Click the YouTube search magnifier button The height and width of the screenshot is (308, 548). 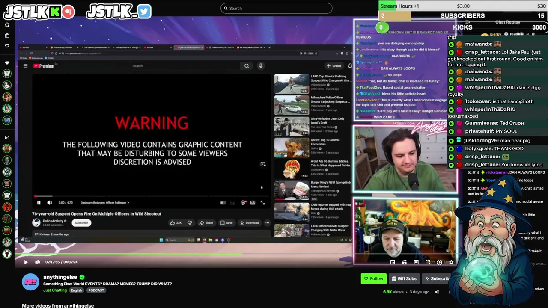point(247,66)
